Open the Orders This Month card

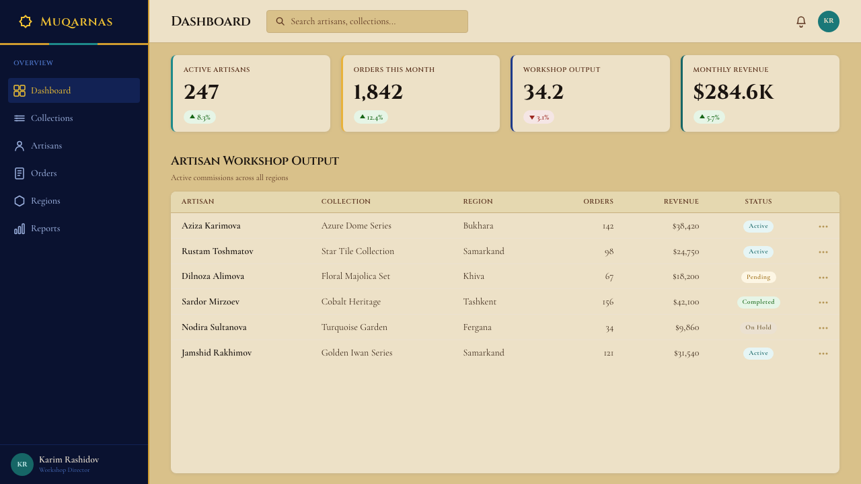coord(420,93)
